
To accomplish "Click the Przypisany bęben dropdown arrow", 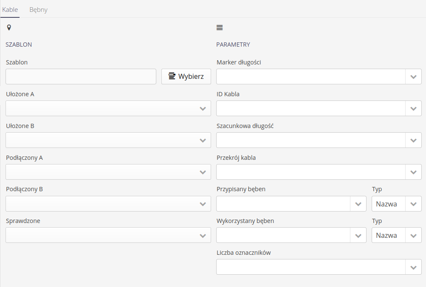I will (x=358, y=204).
